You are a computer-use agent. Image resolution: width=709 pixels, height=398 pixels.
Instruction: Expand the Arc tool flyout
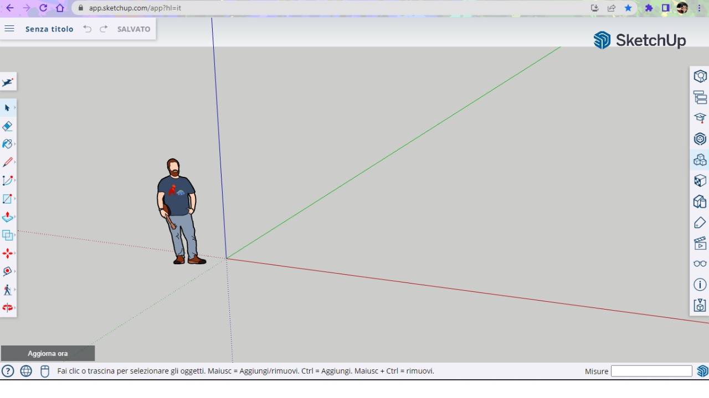click(x=14, y=180)
